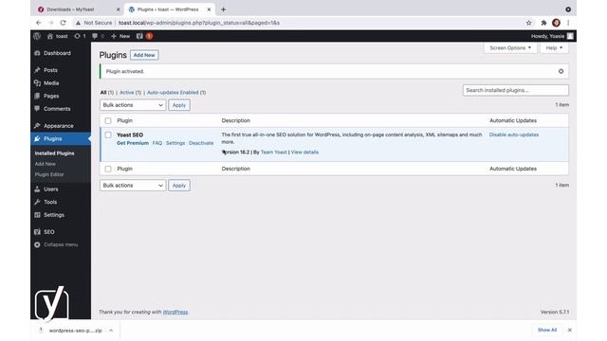Check select-all checkbox in table footer
This screenshot has width=607, height=341.
tap(108, 169)
